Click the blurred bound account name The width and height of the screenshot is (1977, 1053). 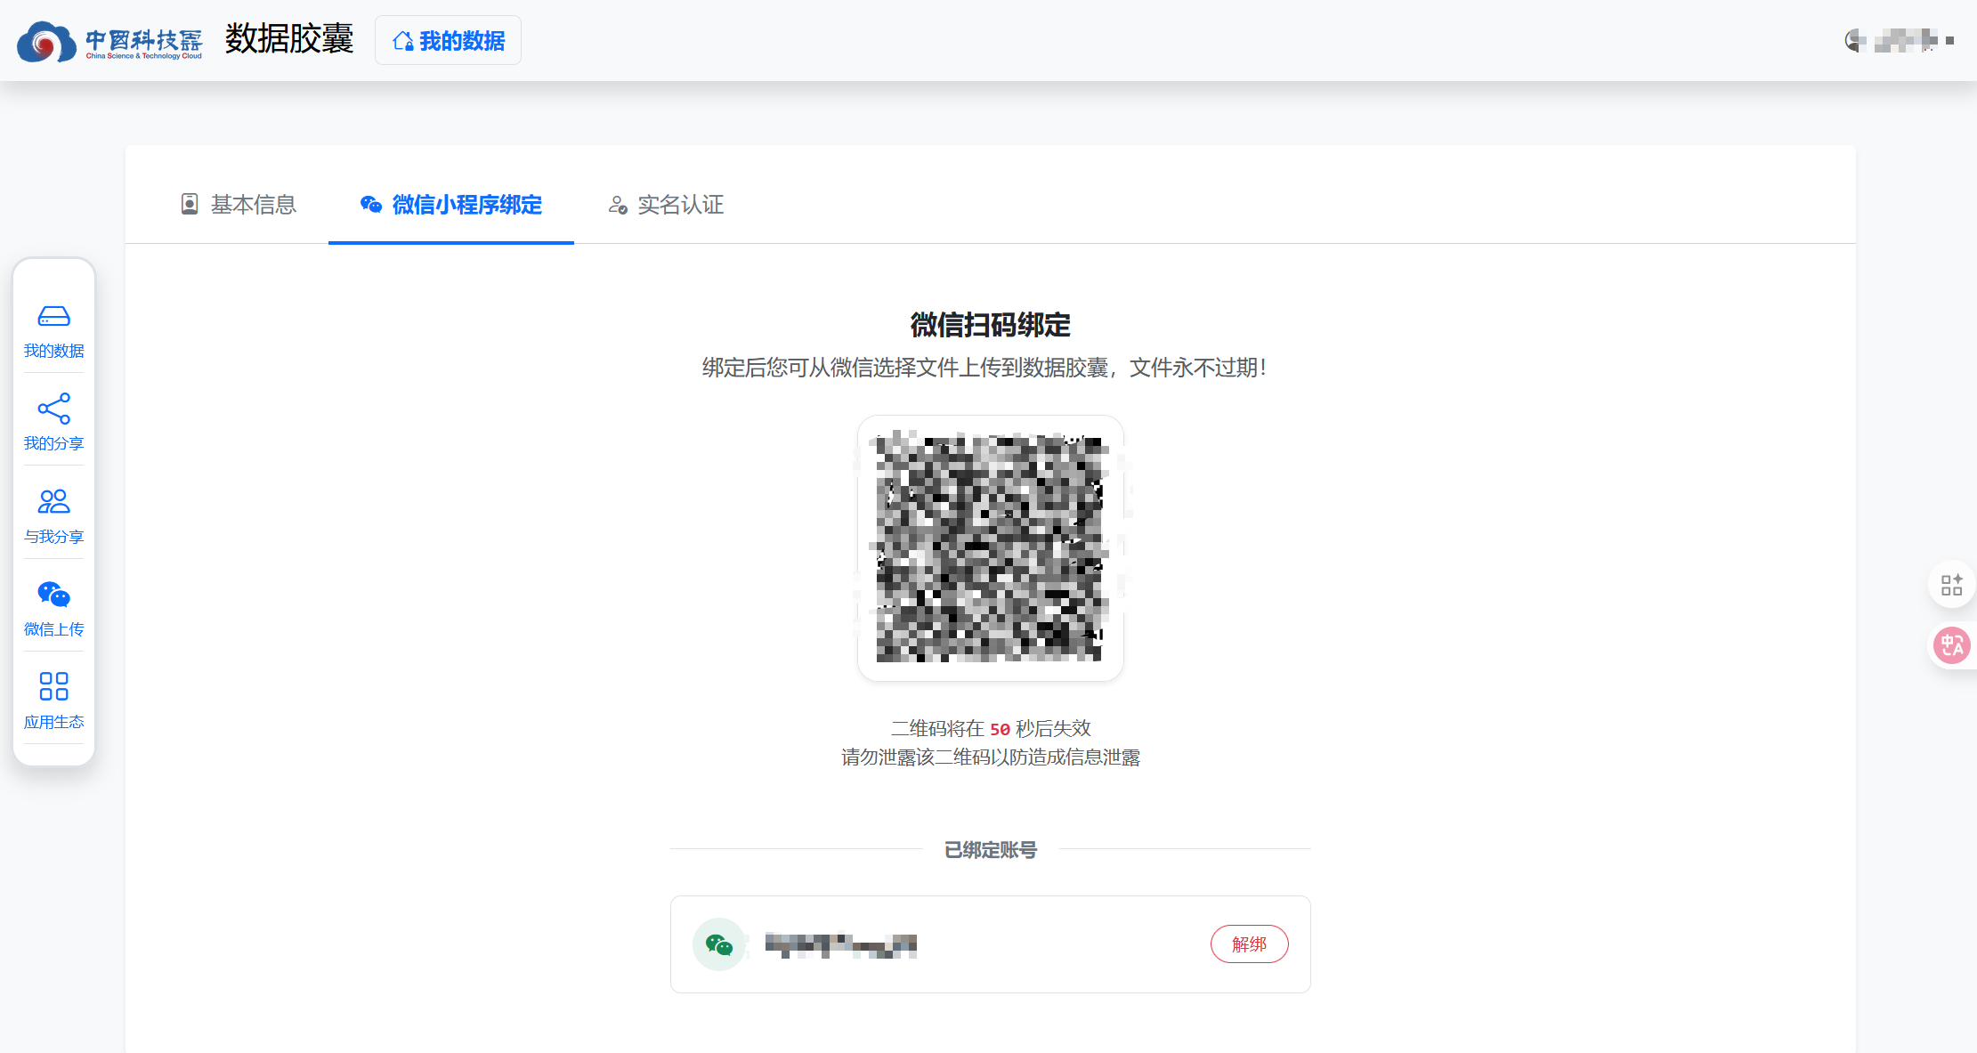click(840, 944)
